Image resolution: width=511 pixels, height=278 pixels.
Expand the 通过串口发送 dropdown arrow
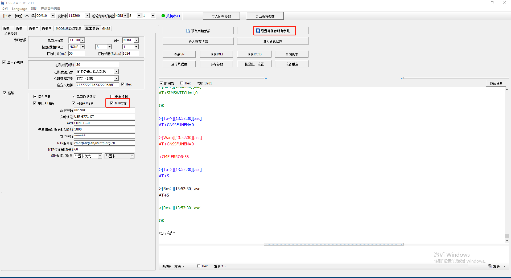coord(184,266)
